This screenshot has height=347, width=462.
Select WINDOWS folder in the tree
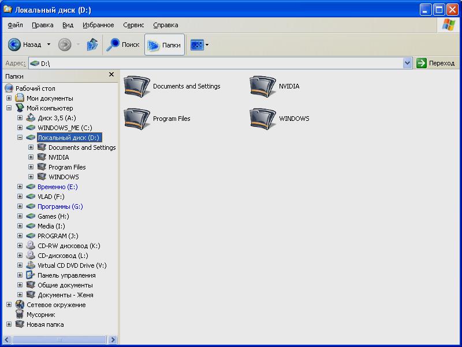[64, 177]
